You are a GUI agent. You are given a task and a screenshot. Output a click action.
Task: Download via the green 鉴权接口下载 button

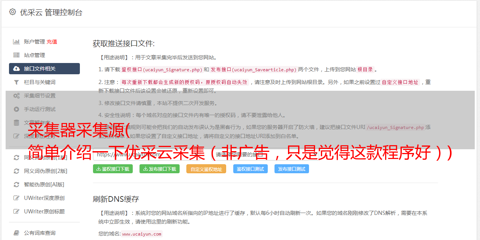113,169
